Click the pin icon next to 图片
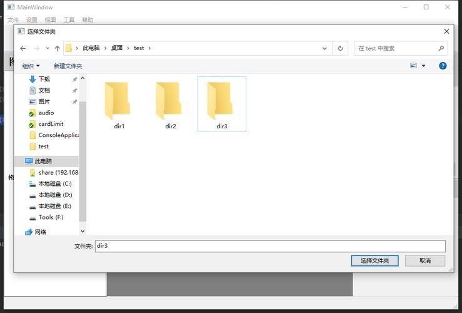The height and width of the screenshot is (313, 462). [75, 101]
